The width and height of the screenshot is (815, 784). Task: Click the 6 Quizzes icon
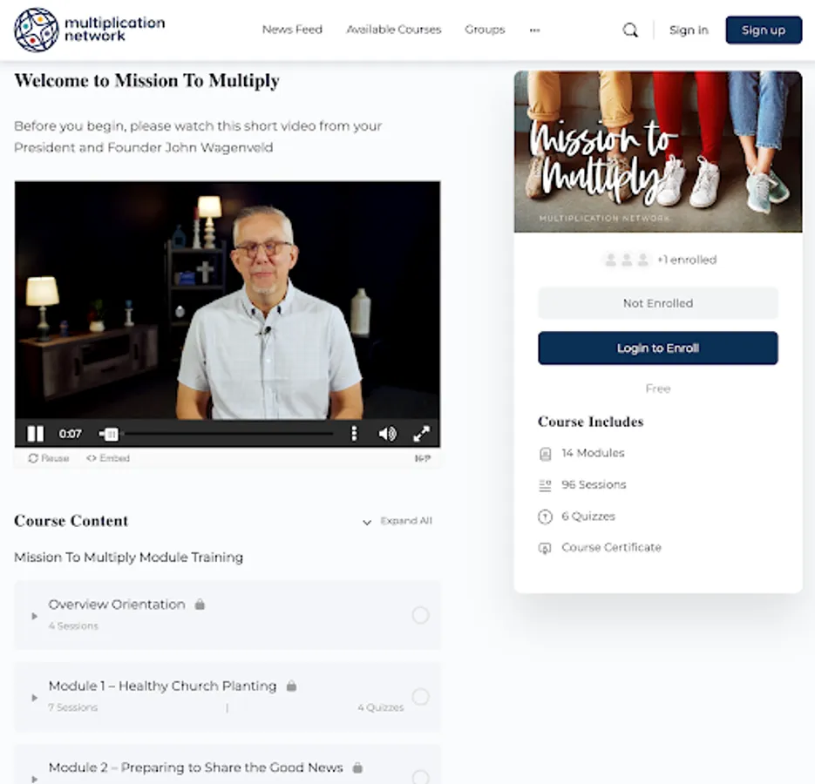pos(545,517)
